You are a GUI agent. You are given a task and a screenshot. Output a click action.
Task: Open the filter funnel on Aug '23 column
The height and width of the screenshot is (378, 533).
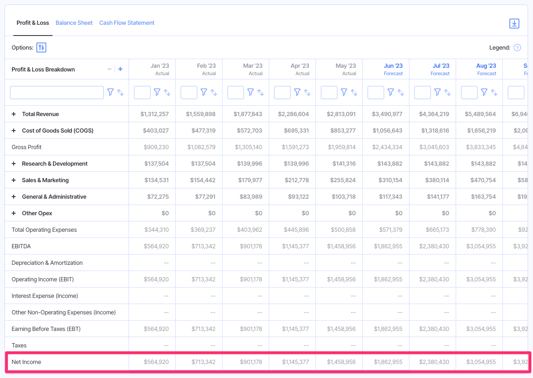click(x=485, y=92)
